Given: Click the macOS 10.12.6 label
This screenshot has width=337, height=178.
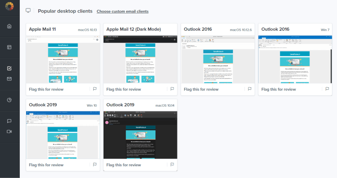Looking at the screenshot, I should [241, 30].
